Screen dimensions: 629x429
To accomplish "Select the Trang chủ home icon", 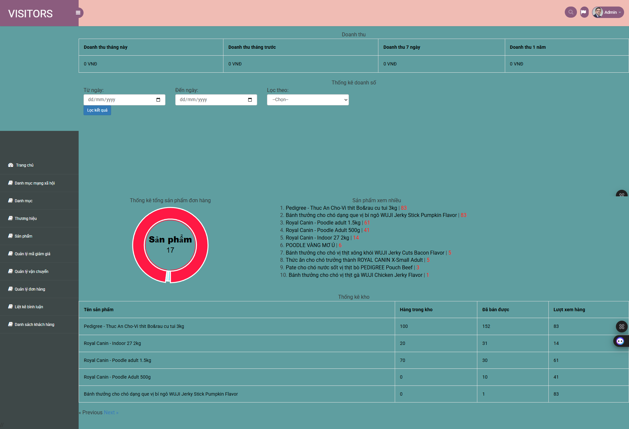I will [x=10, y=165].
